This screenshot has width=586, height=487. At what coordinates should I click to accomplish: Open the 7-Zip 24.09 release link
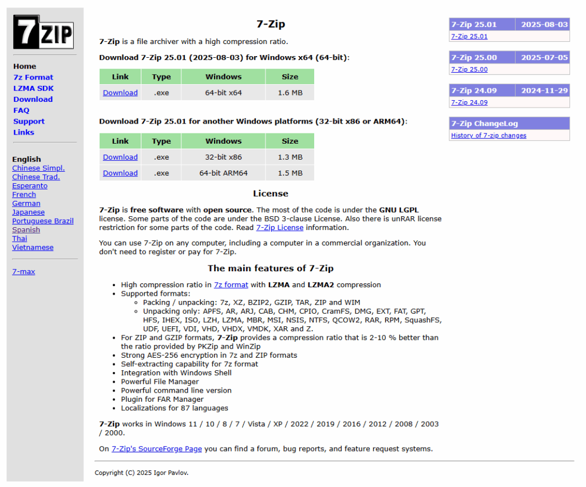[469, 102]
